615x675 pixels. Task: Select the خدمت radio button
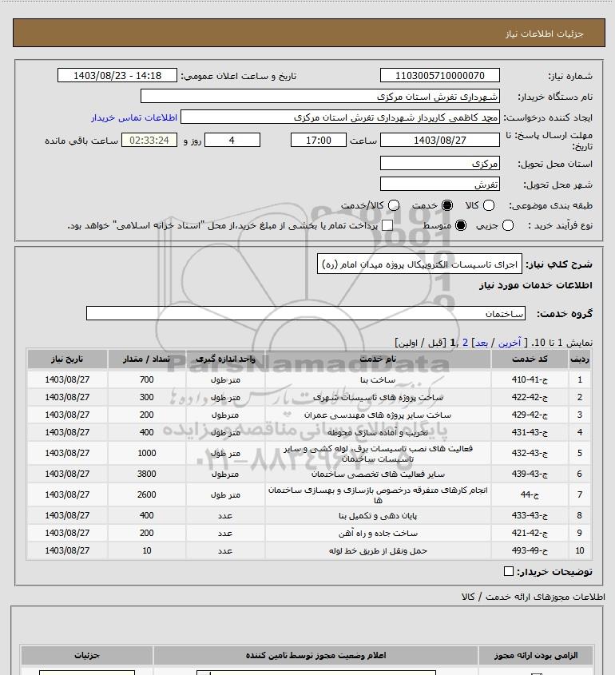pyautogui.click(x=447, y=205)
